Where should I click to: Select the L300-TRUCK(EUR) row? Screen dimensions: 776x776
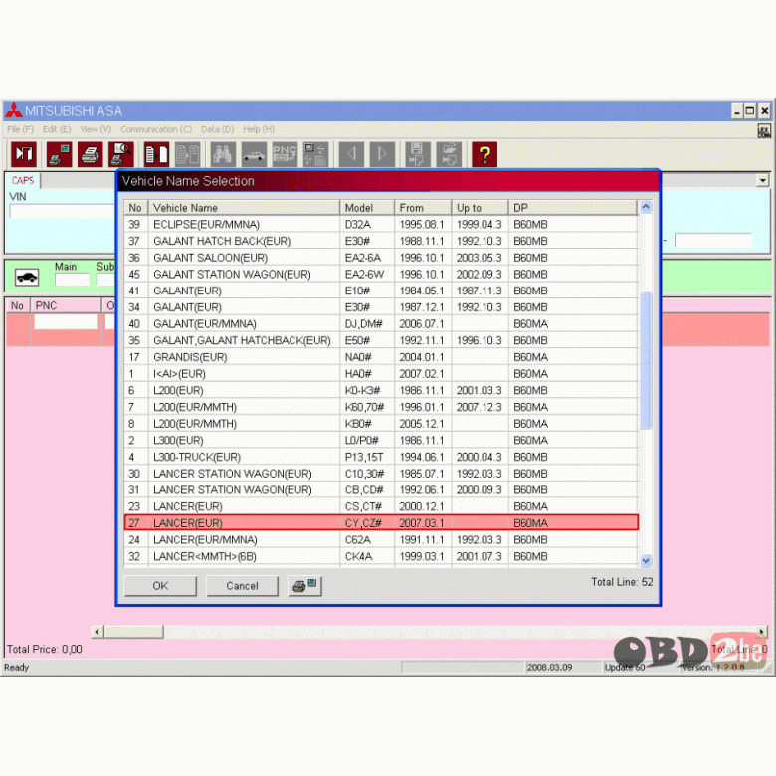click(381, 457)
